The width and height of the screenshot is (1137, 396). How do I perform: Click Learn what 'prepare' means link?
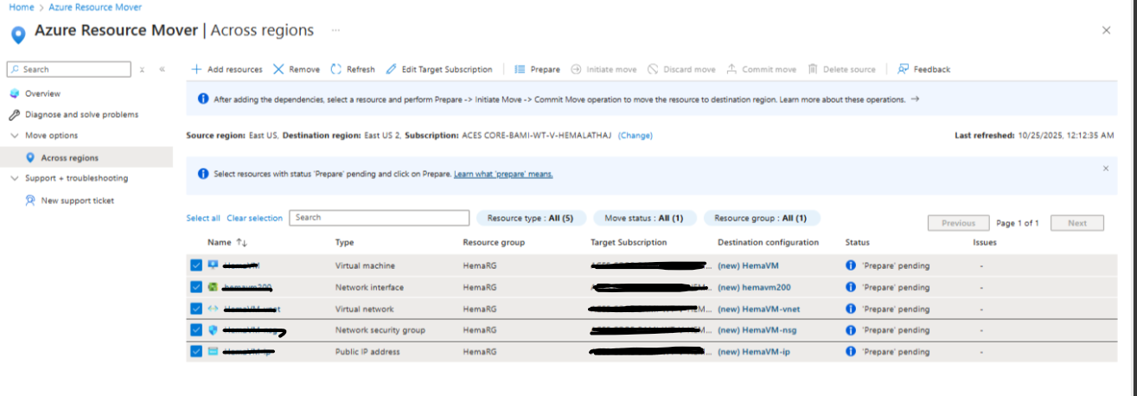[503, 174]
